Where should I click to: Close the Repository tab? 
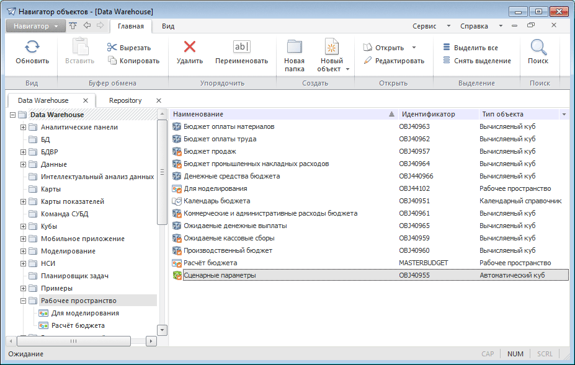click(x=159, y=100)
